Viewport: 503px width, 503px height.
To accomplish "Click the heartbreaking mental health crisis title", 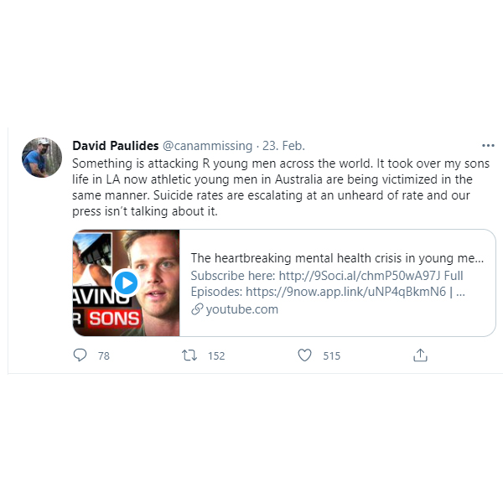I will tap(337, 258).
